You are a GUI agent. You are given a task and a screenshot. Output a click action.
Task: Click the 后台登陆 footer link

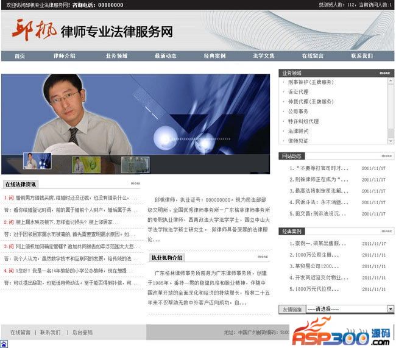pos(82,332)
